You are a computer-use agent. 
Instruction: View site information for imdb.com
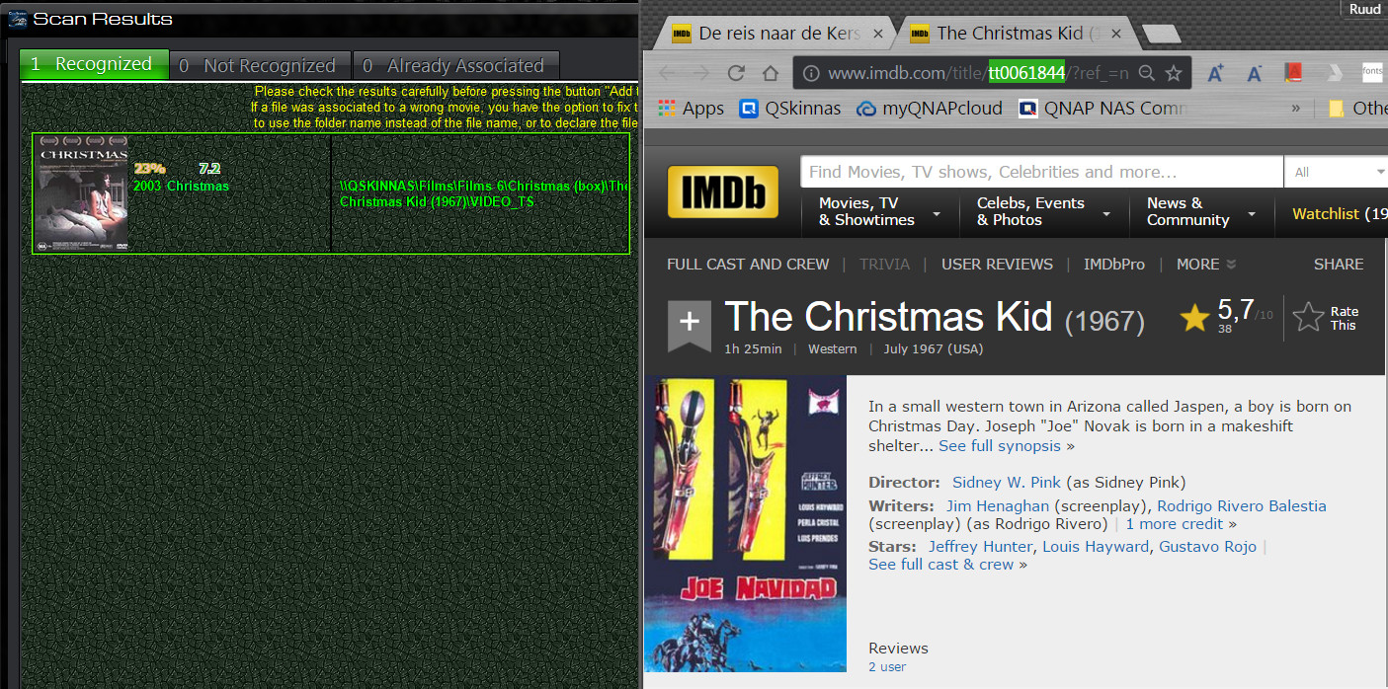(x=810, y=73)
